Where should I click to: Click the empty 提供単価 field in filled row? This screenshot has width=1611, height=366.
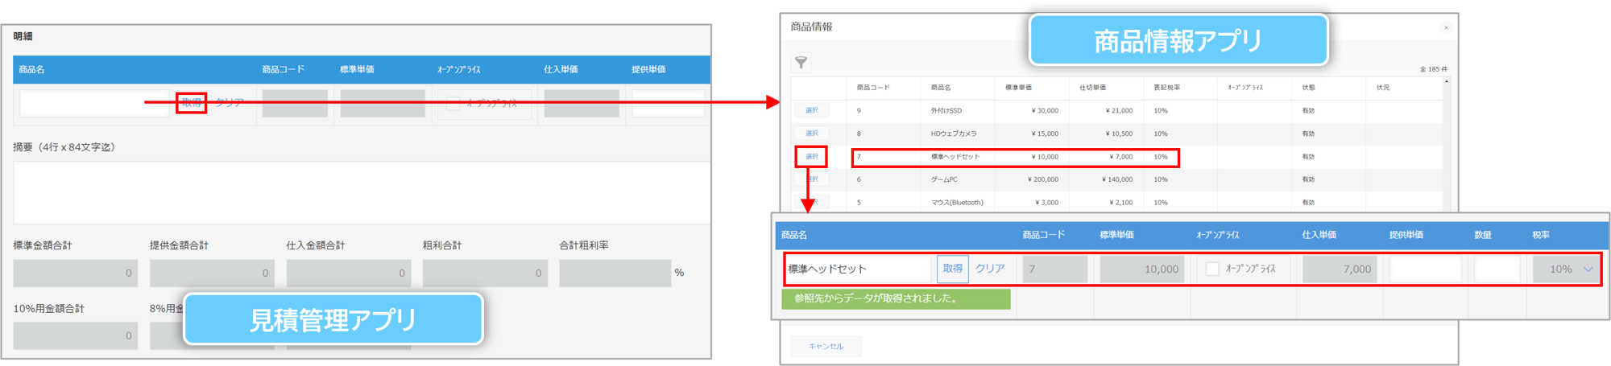[1425, 269]
